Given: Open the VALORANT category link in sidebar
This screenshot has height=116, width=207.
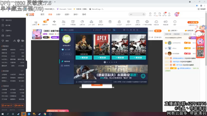Looking at the screenshot, I should click(5, 63).
